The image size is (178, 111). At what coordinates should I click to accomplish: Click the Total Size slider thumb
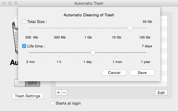point(130,29)
